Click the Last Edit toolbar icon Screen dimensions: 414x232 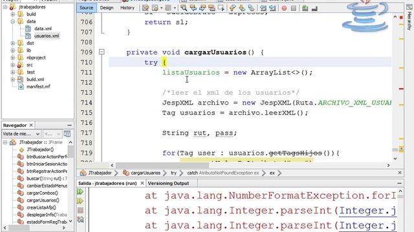click(x=146, y=8)
